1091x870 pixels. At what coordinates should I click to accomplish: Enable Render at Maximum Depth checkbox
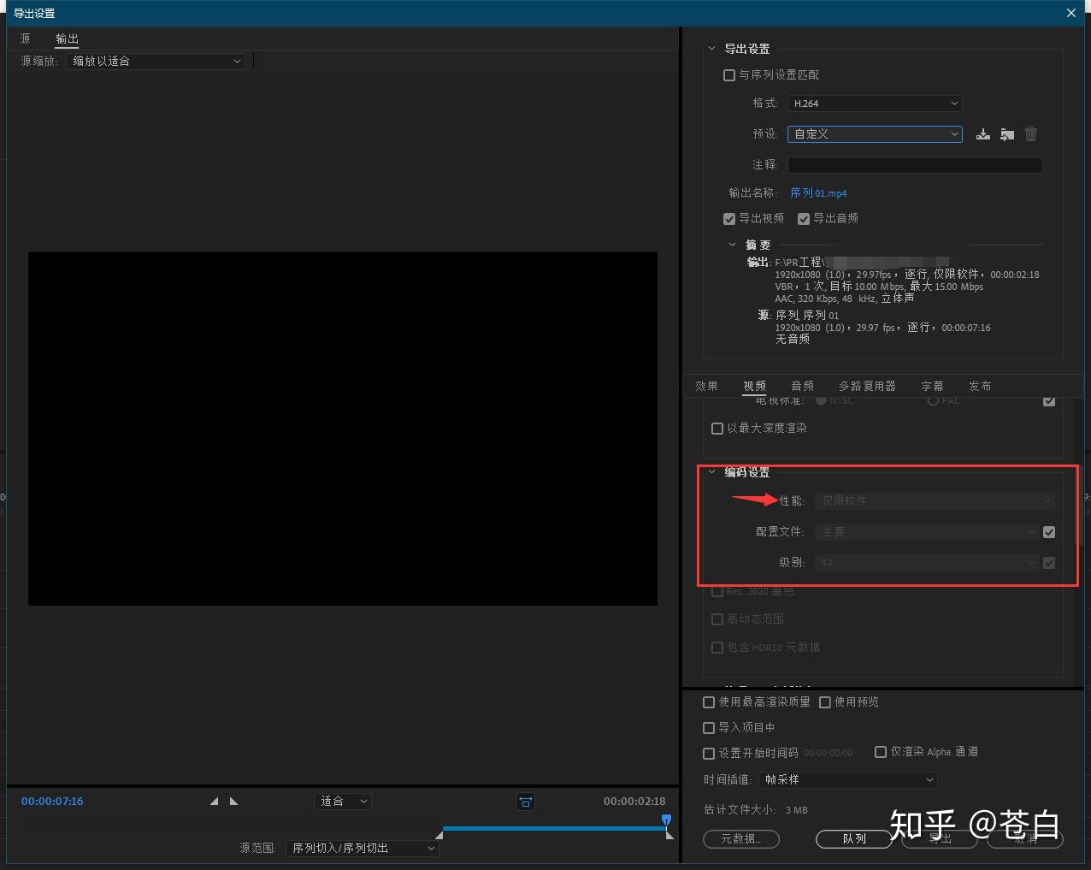pos(717,429)
